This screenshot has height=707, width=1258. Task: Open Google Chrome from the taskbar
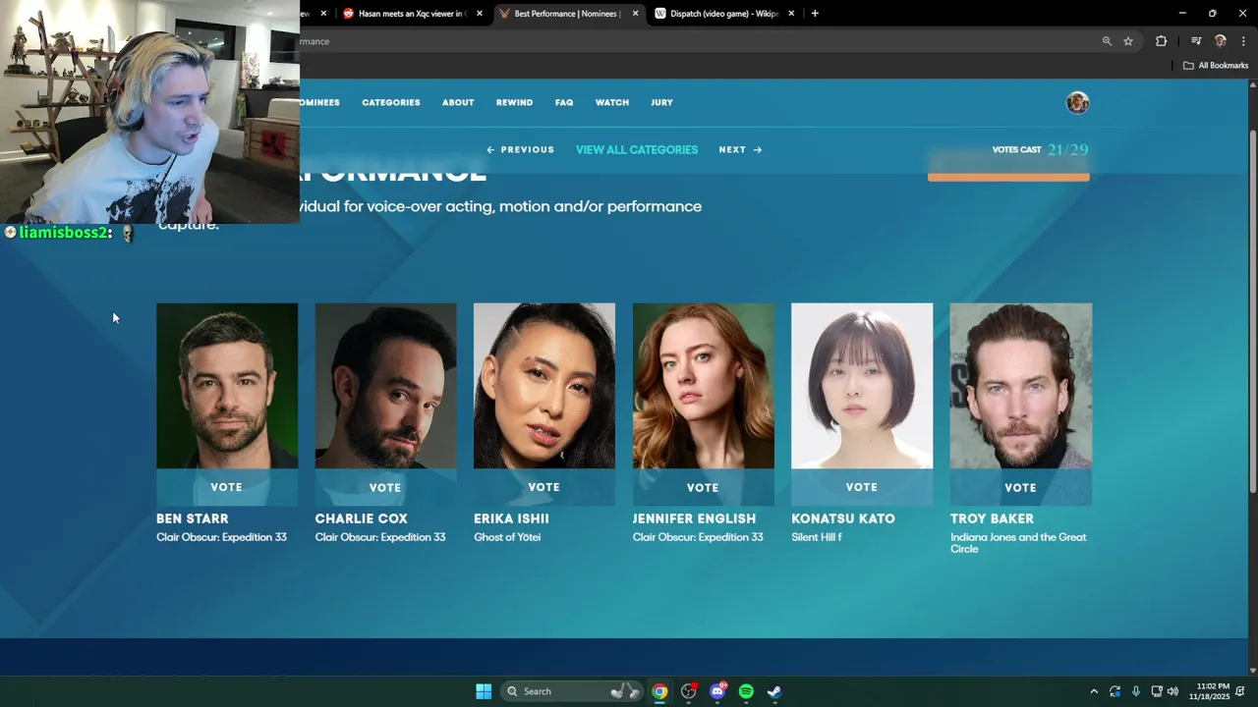coord(659,691)
